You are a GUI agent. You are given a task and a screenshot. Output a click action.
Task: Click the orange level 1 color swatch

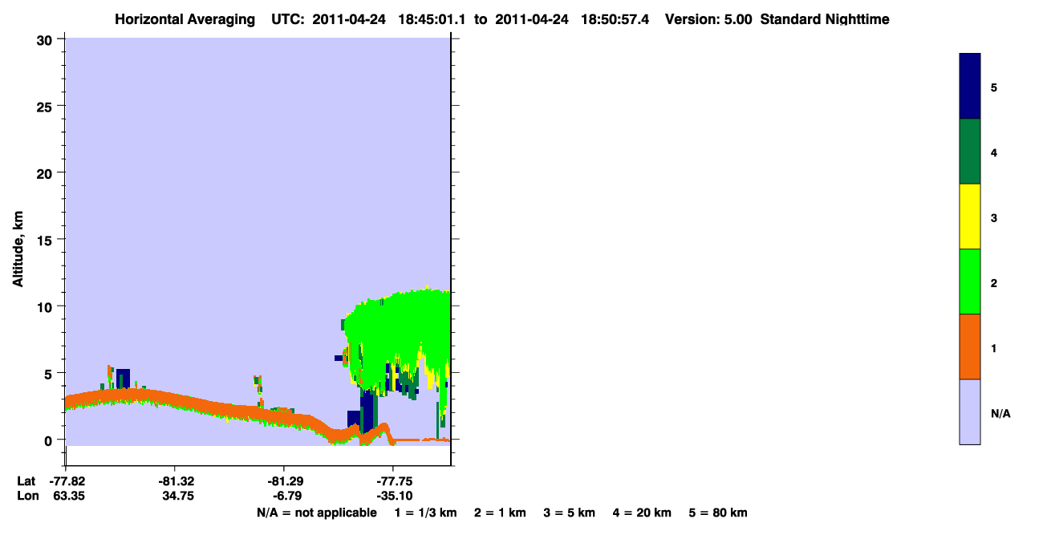click(970, 347)
